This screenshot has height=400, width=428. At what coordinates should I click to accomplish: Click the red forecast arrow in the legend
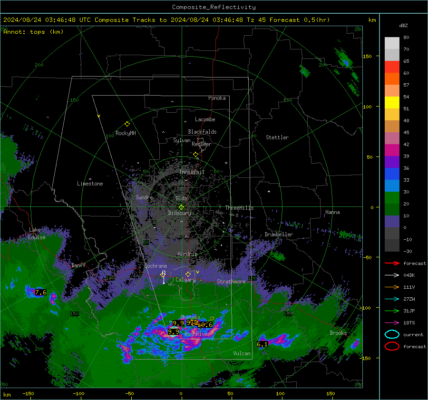pyautogui.click(x=392, y=263)
